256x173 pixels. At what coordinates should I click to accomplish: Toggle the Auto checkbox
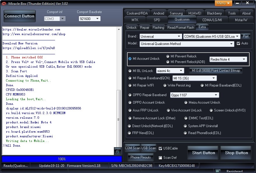[238, 44]
